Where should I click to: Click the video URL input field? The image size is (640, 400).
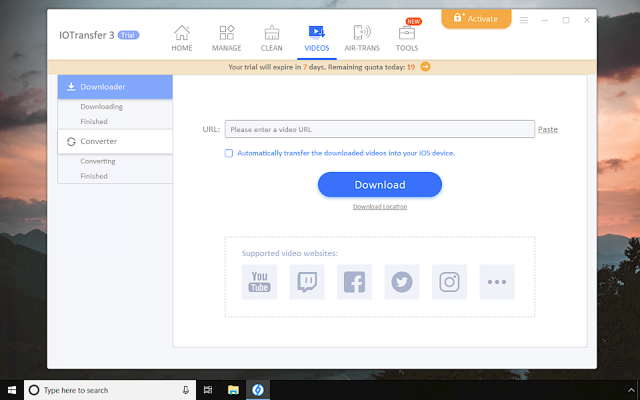pos(379,129)
